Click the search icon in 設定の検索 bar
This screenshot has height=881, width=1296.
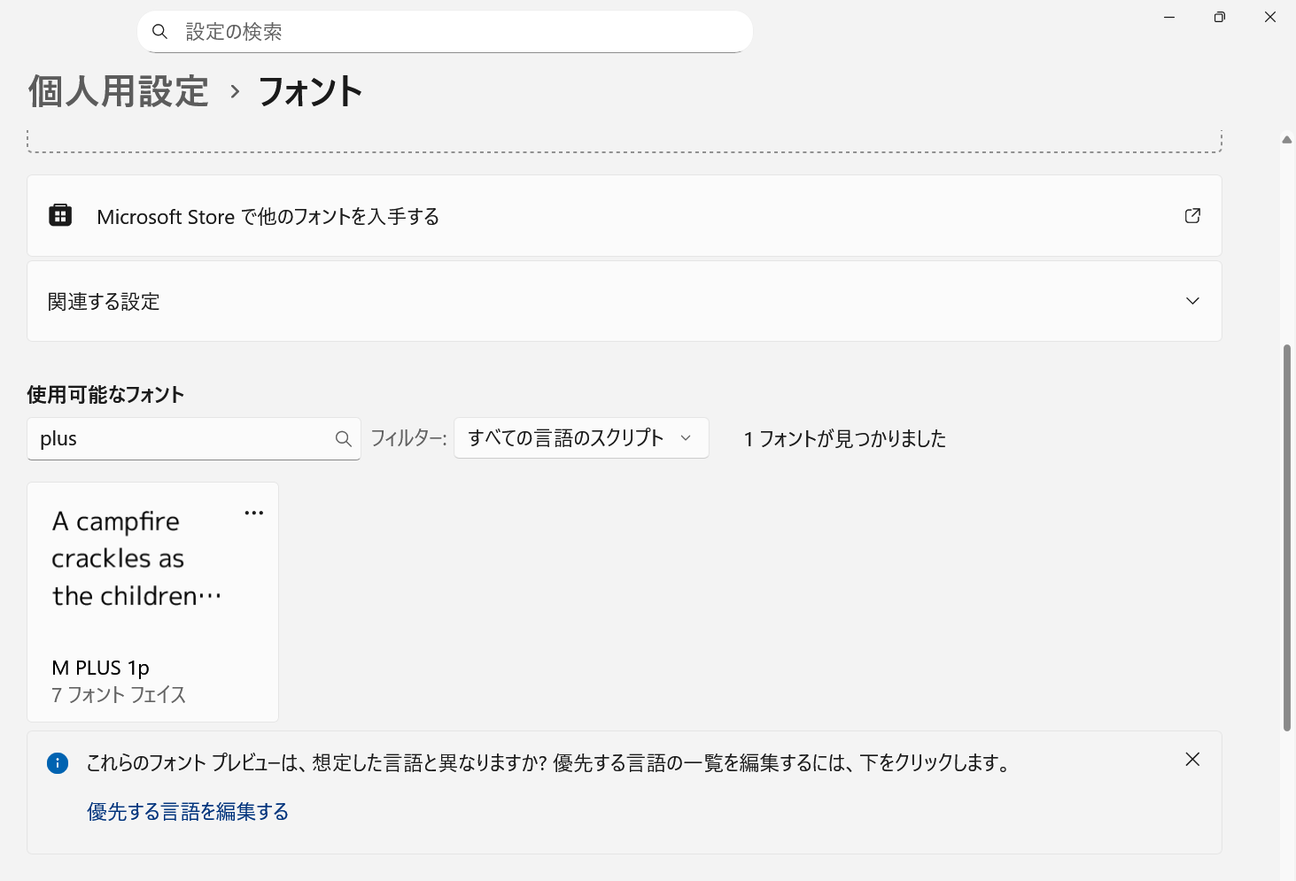pos(159,31)
